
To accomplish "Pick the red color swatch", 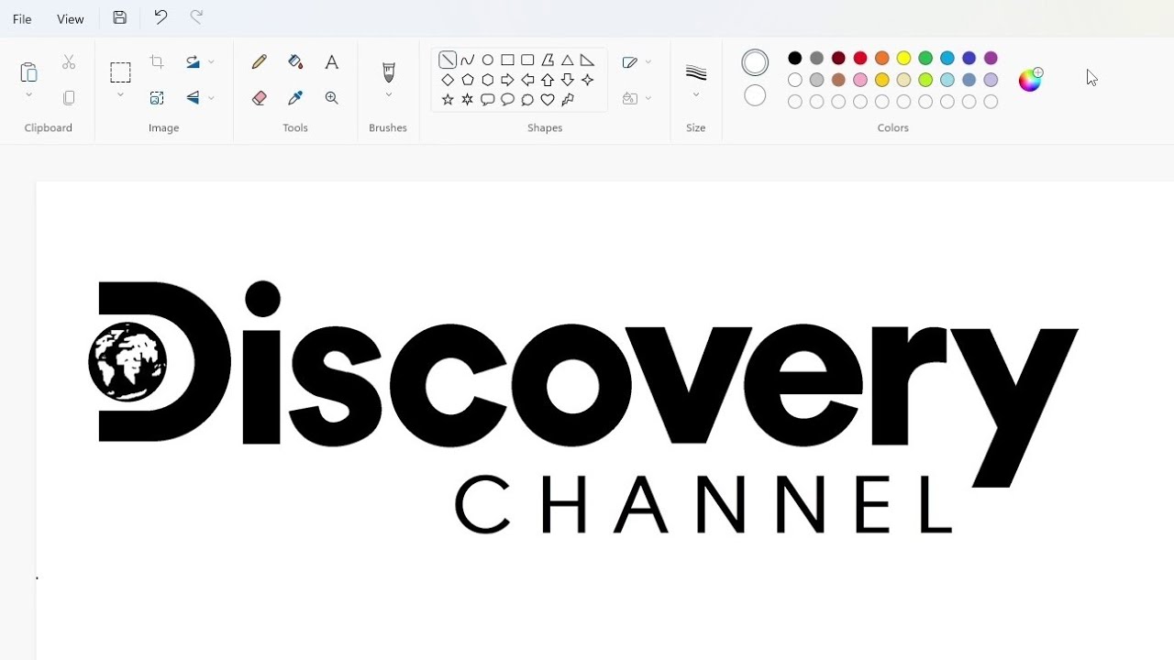I will coord(860,58).
